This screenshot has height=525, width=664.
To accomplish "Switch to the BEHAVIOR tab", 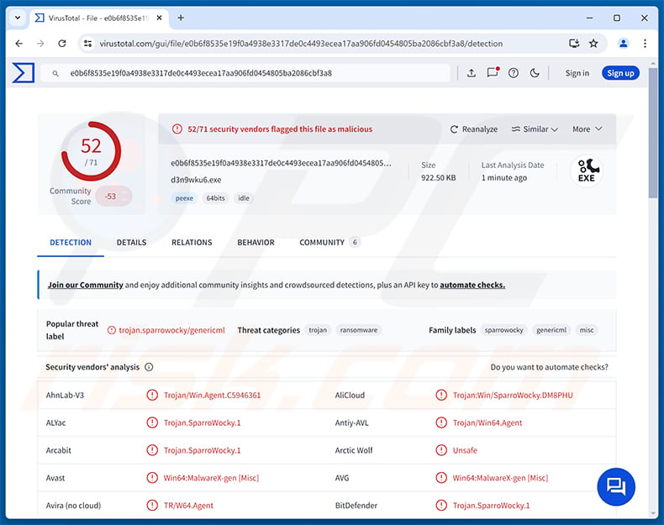I will [256, 243].
